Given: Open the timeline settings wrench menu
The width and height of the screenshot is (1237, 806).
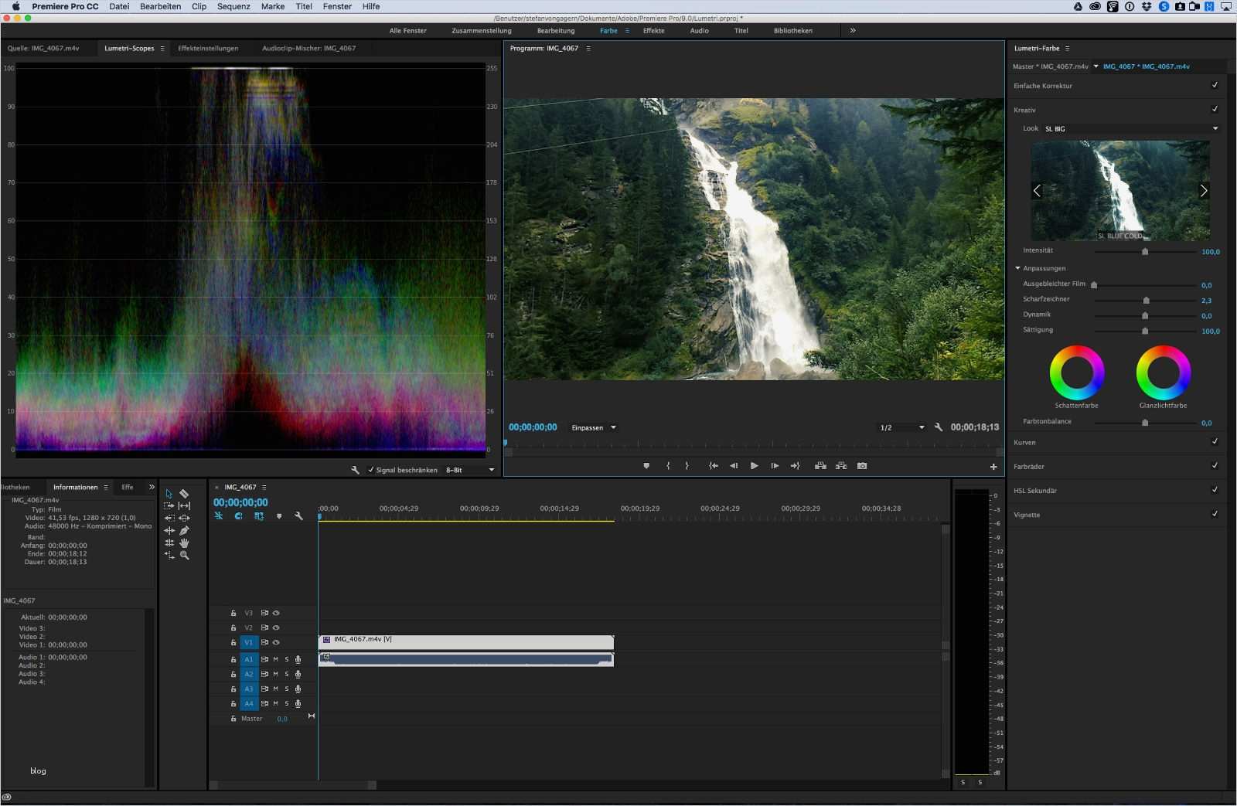Looking at the screenshot, I should click(299, 516).
